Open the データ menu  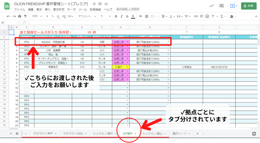point(71,9)
